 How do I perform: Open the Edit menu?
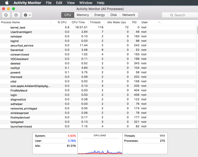59,3
